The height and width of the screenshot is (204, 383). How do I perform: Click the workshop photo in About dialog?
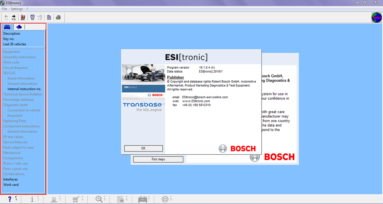tap(143, 74)
